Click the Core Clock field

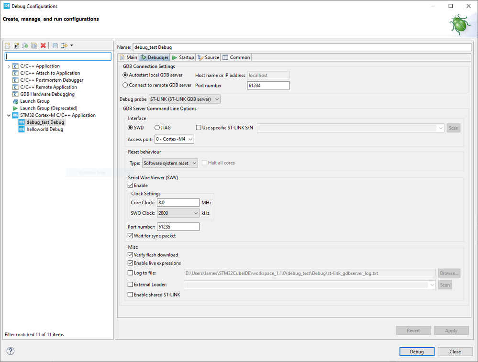point(178,202)
